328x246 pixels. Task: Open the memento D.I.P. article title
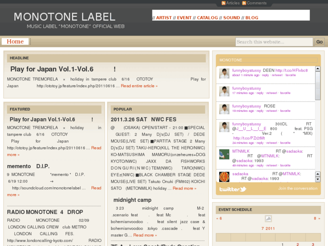tap(28, 166)
